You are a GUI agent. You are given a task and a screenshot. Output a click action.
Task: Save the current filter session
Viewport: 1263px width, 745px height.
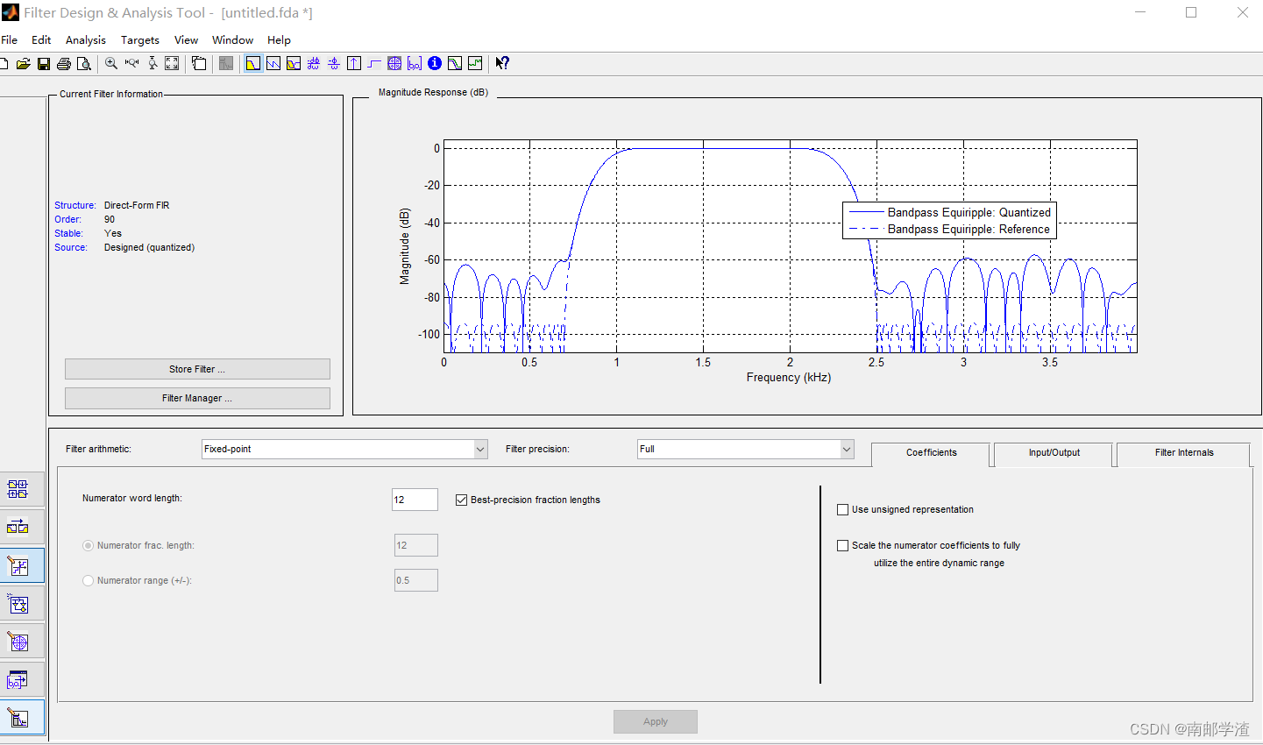pos(44,63)
